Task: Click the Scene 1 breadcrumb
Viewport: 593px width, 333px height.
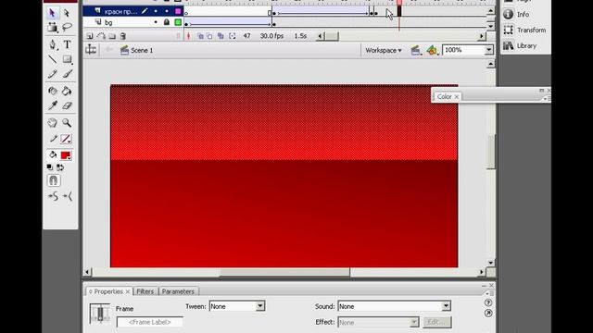Action: 137,50
